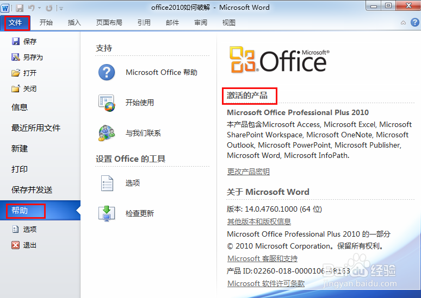The width and height of the screenshot is (421, 298).
Task: Collapse the ribbon with the caret icon
Action: pyautogui.click(x=403, y=23)
